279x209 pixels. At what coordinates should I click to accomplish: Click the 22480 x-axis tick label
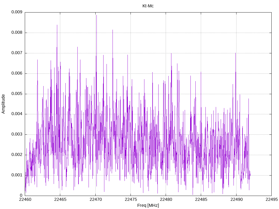coord(166,199)
